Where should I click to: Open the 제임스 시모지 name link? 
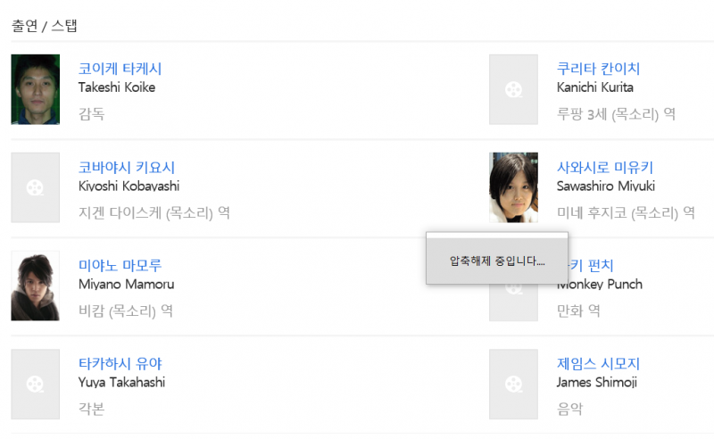pos(598,363)
